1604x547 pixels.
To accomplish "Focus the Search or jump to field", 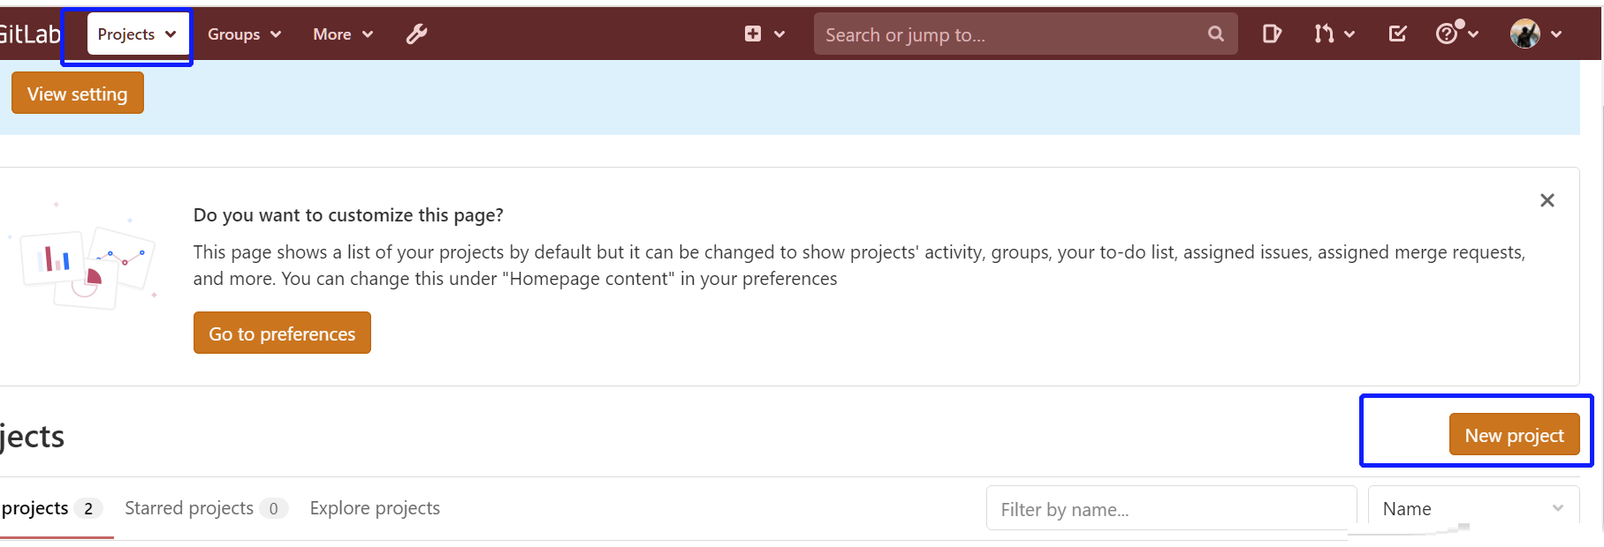I will pyautogui.click(x=1025, y=34).
